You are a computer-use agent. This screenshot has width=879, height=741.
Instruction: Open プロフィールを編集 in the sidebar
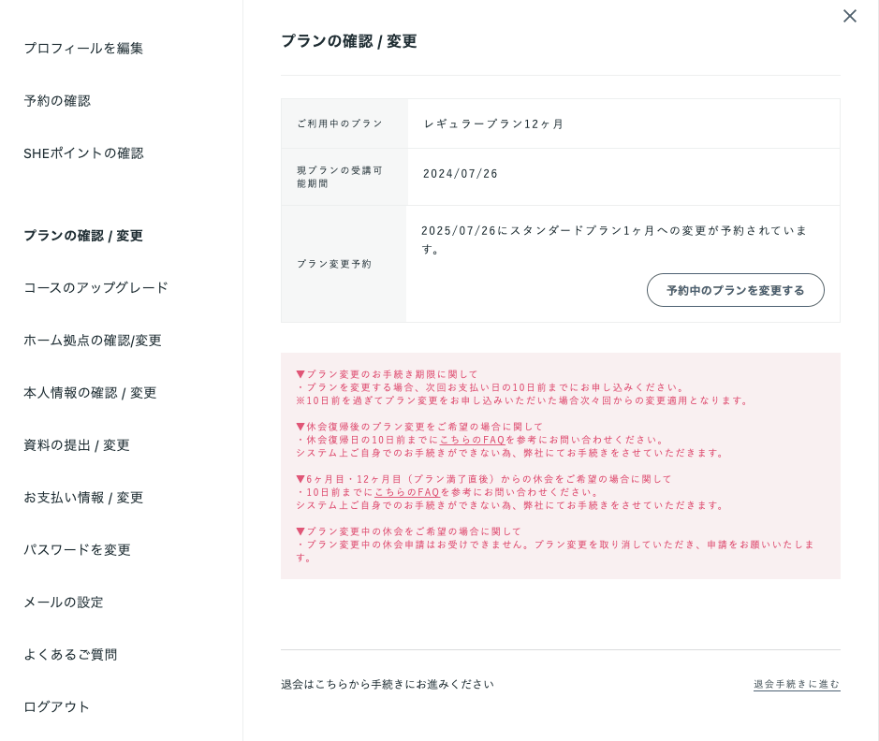click(83, 48)
